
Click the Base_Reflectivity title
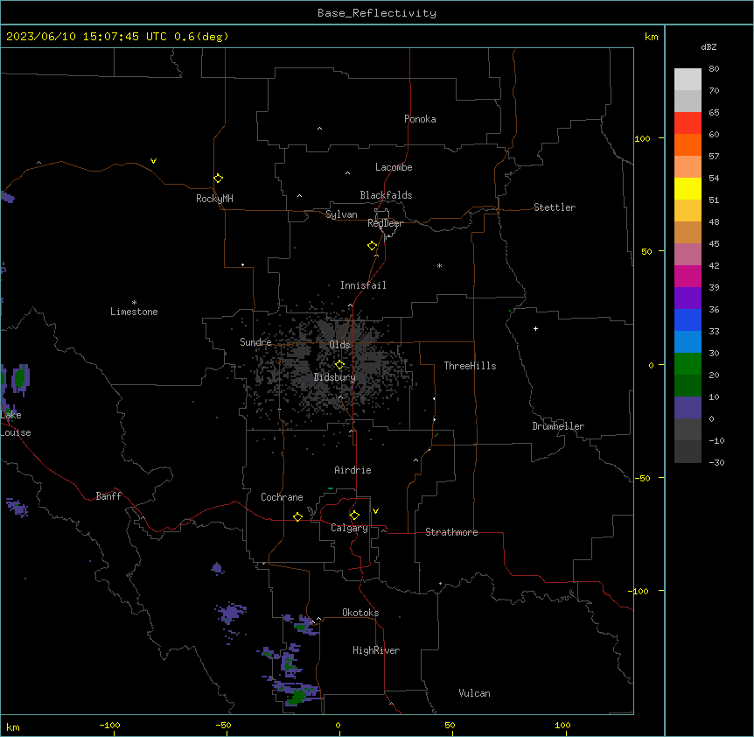coord(377,13)
